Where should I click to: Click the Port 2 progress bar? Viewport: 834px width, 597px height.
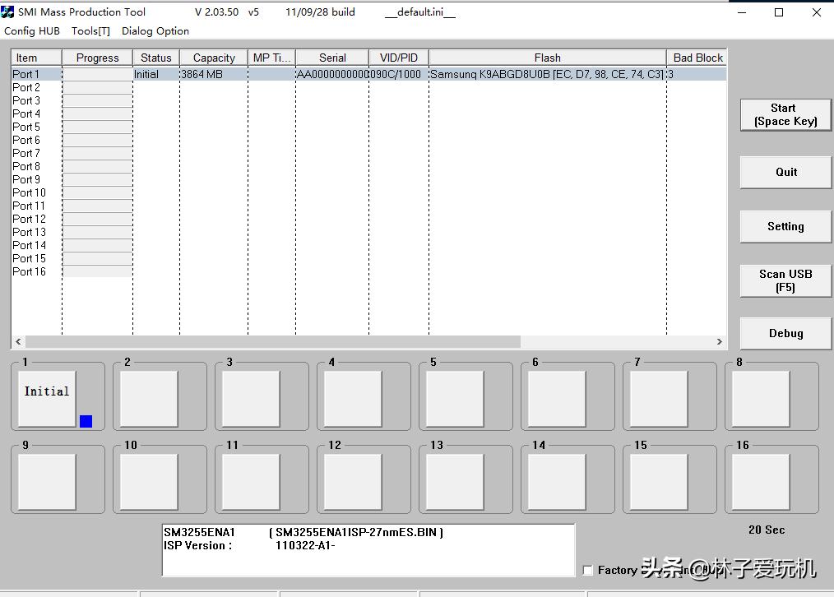click(97, 87)
